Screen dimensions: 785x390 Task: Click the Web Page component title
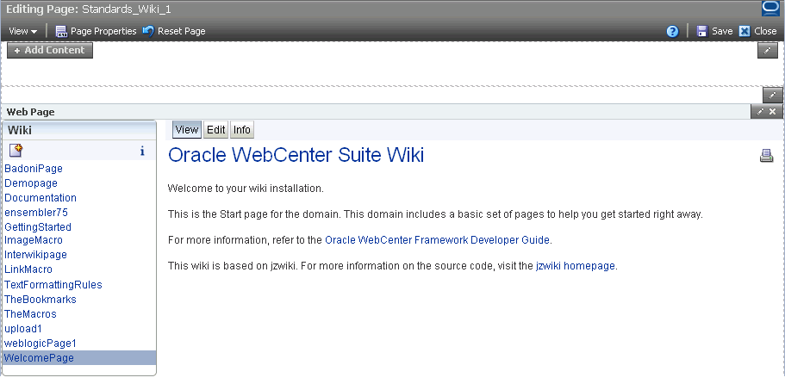tap(30, 112)
